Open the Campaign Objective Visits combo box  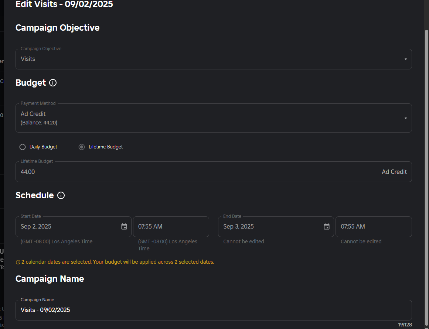coord(214,59)
